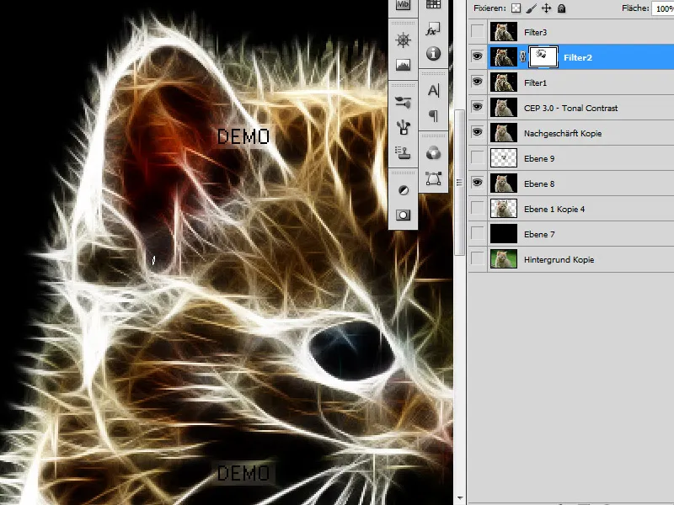Select the CEP 3.0 - Tonal Contrast layer
This screenshot has height=505, width=674.
click(571, 109)
